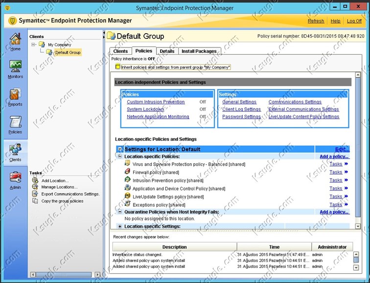Viewport: 370px width, 283px height.
Task: Click the Copy the group policies icon
Action: click(x=35, y=201)
